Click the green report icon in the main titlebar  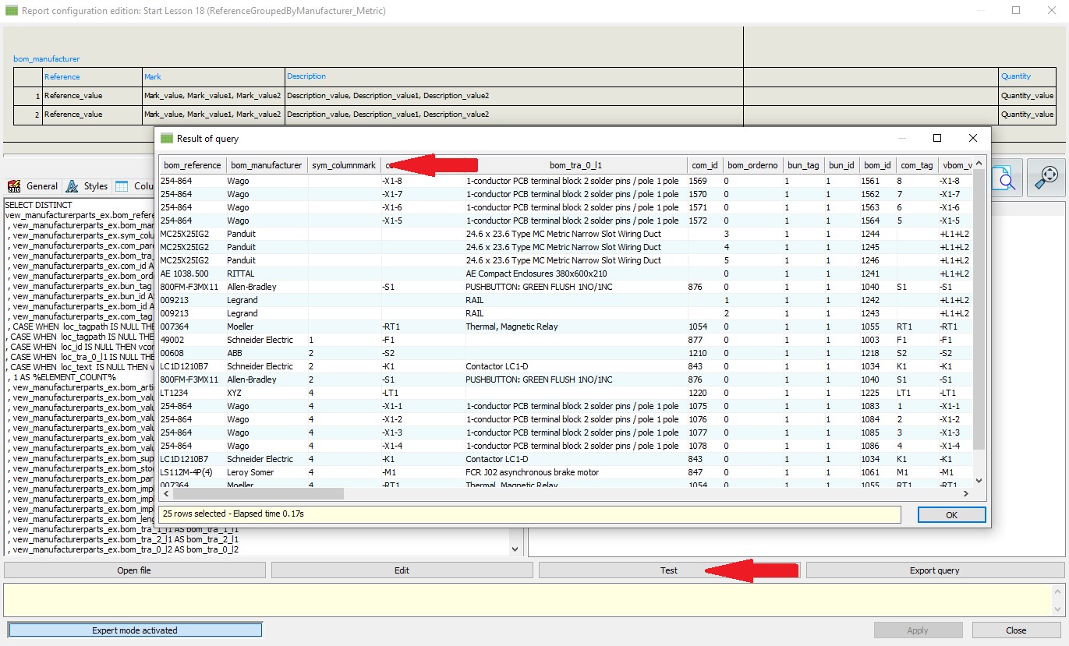(11, 10)
